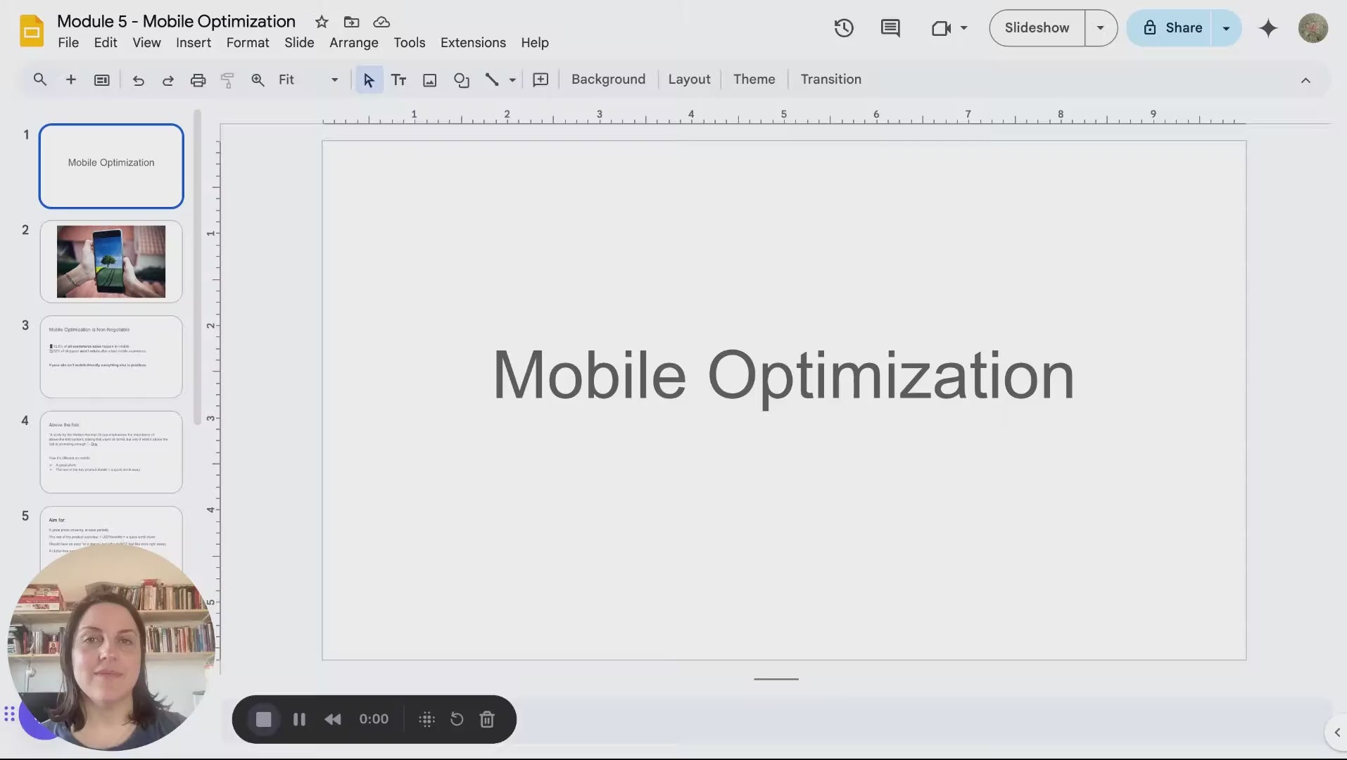Click the print icon
The height and width of the screenshot is (760, 1347).
(198, 80)
